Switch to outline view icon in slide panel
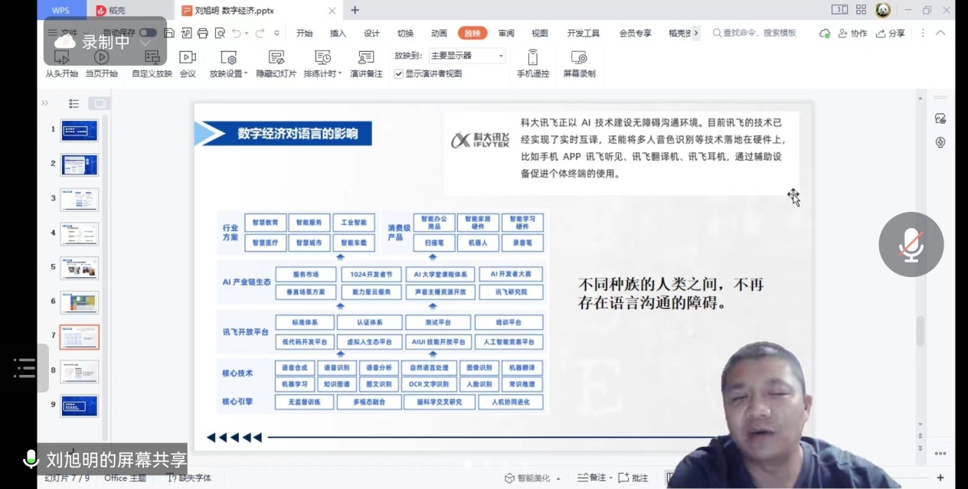Image resolution: width=968 pixels, height=489 pixels. [74, 103]
